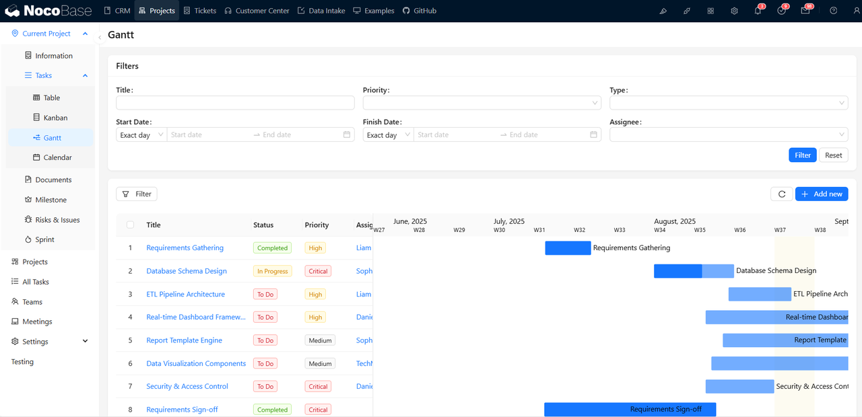The width and height of the screenshot is (862, 417).
Task: Click the Title filter input field
Action: 235,103
